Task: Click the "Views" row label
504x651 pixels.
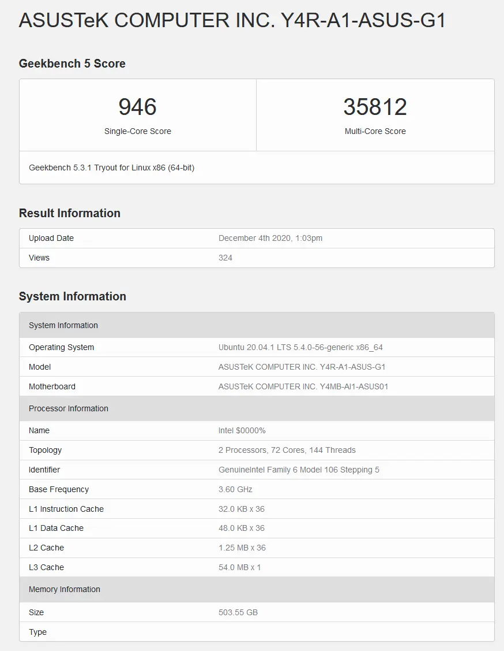Action: click(39, 258)
